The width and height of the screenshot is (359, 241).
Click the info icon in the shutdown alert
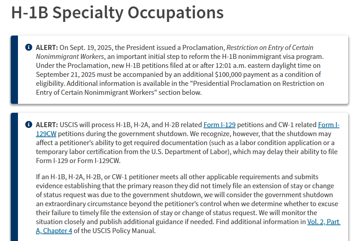pos(29,125)
